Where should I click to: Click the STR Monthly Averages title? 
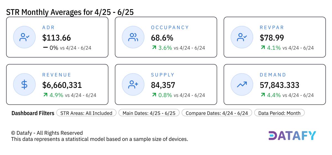coord(70,12)
